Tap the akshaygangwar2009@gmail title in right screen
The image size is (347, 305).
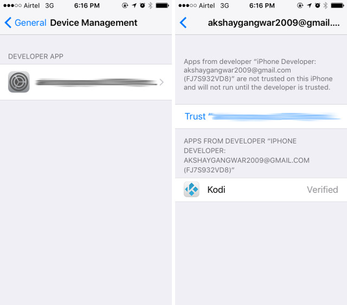(274, 23)
